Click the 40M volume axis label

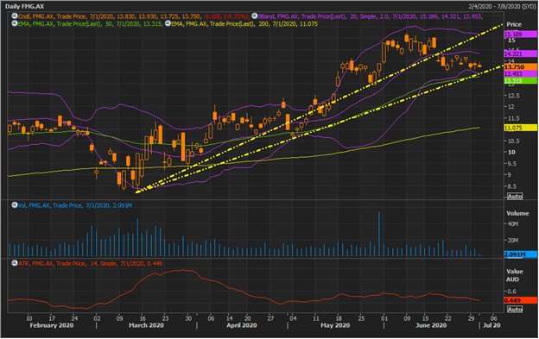tap(513, 223)
